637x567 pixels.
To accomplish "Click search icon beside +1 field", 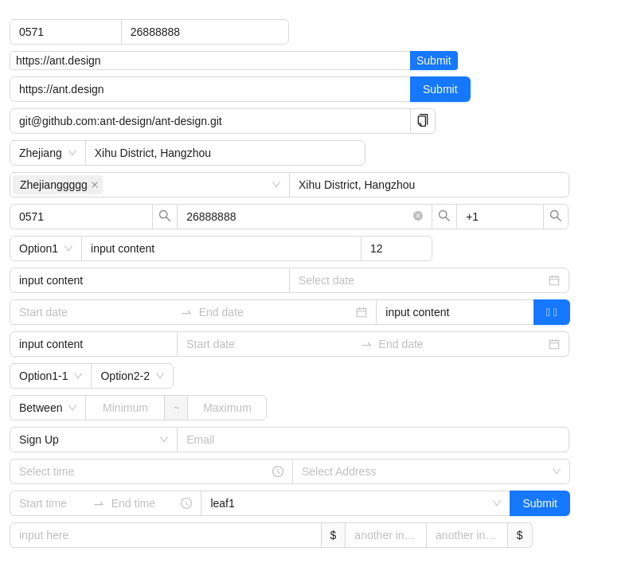I will pos(555,217).
